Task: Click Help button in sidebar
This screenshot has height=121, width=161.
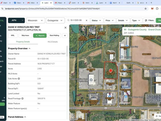Action: [x=2, y=117]
